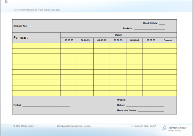Click the © TÜV Media GmbH footer text

(x=24, y=126)
